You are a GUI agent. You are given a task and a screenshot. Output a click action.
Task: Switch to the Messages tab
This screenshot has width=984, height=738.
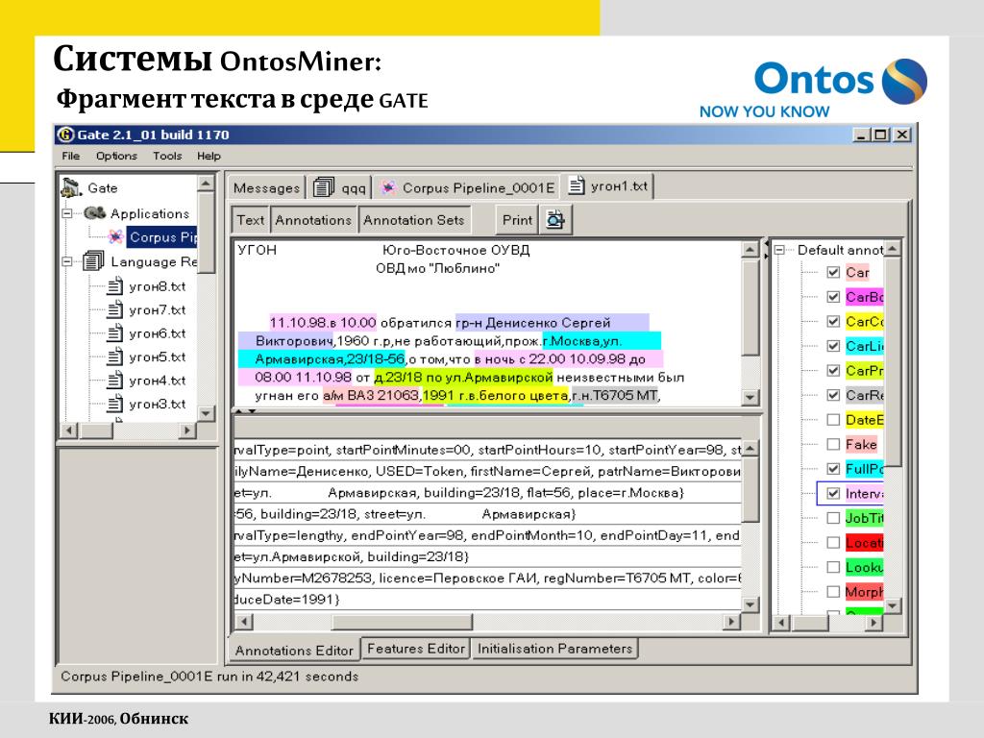click(266, 187)
